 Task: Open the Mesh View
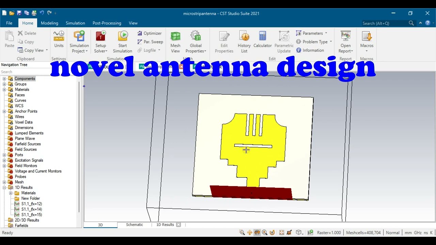coord(175,42)
